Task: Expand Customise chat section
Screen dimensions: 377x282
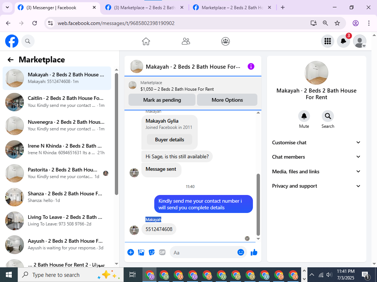Action: (316, 142)
